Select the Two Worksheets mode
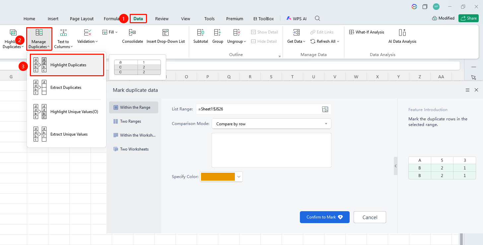The height and width of the screenshot is (245, 483). 134,149
